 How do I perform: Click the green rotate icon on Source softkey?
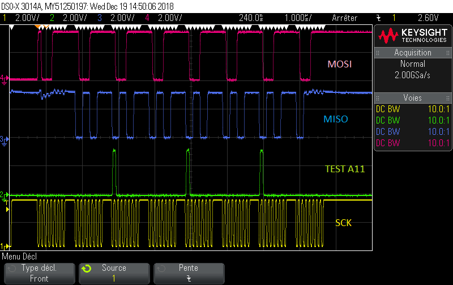click(x=87, y=269)
